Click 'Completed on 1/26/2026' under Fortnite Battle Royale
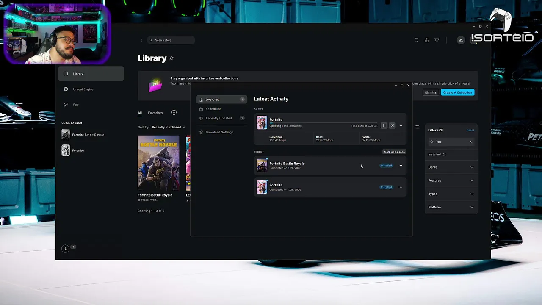 [285, 168]
